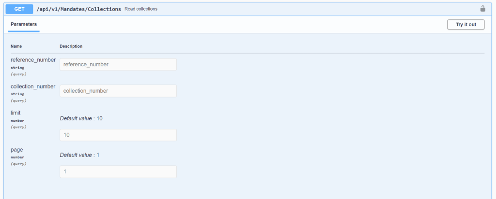Click the authorization lock icon
Screen dimensions: 496x199
(482, 9)
